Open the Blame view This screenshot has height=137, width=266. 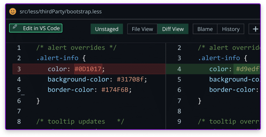pos(205,29)
